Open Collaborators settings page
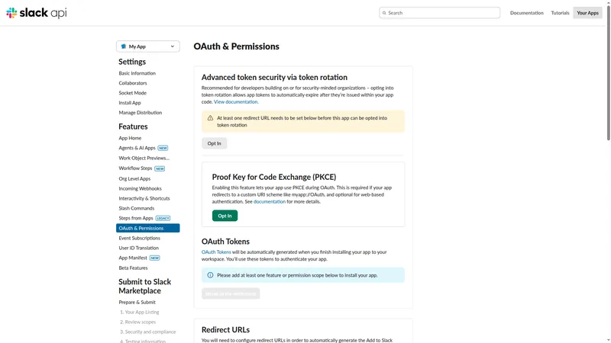Screen dimensions: 611x343 click(x=133, y=83)
